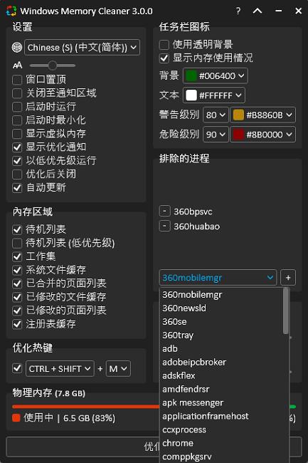Click the font size AA icon
308x463 pixels.
(x=17, y=66)
